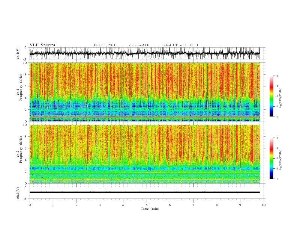Screen dimensions: 297x230
Task: Click time axis tick label "8"
Action: 217,205
